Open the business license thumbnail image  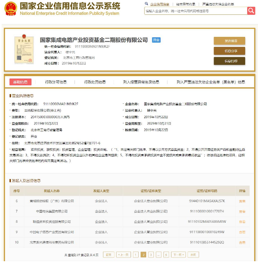tap(24, 49)
